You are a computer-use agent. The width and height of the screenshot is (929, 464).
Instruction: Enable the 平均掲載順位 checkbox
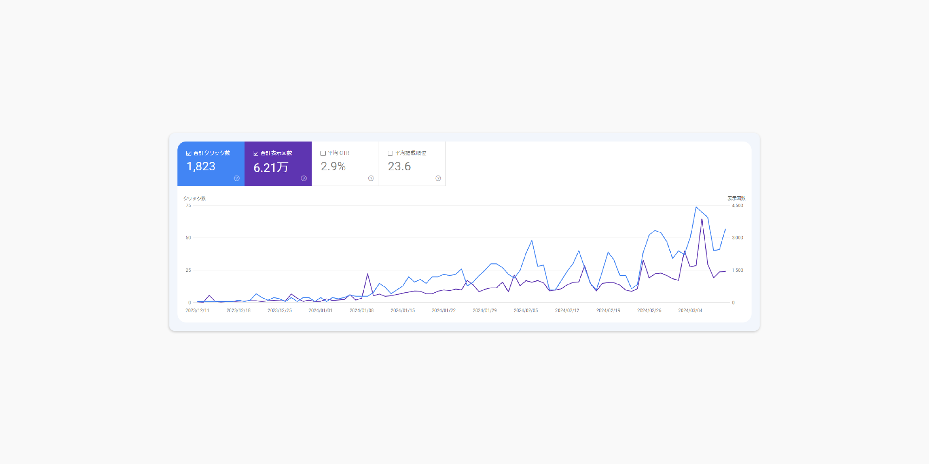click(x=390, y=153)
